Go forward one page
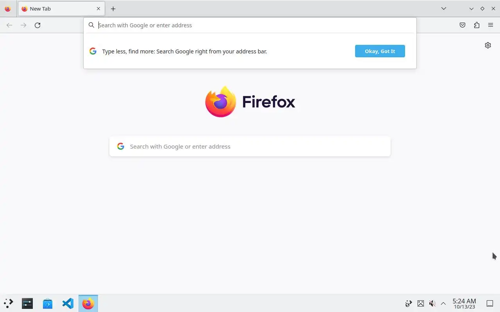Screen dimensions: 500x312 click(x=23, y=25)
